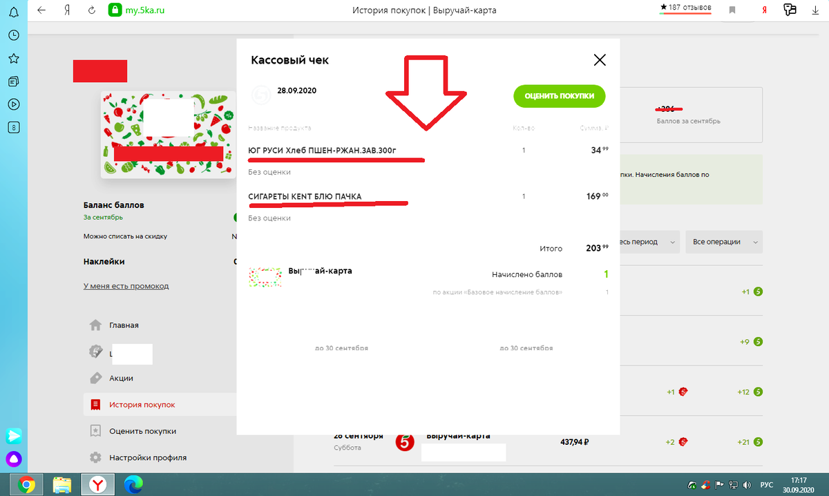Open browser downloads arrow icon
829x496 pixels.
click(x=815, y=11)
